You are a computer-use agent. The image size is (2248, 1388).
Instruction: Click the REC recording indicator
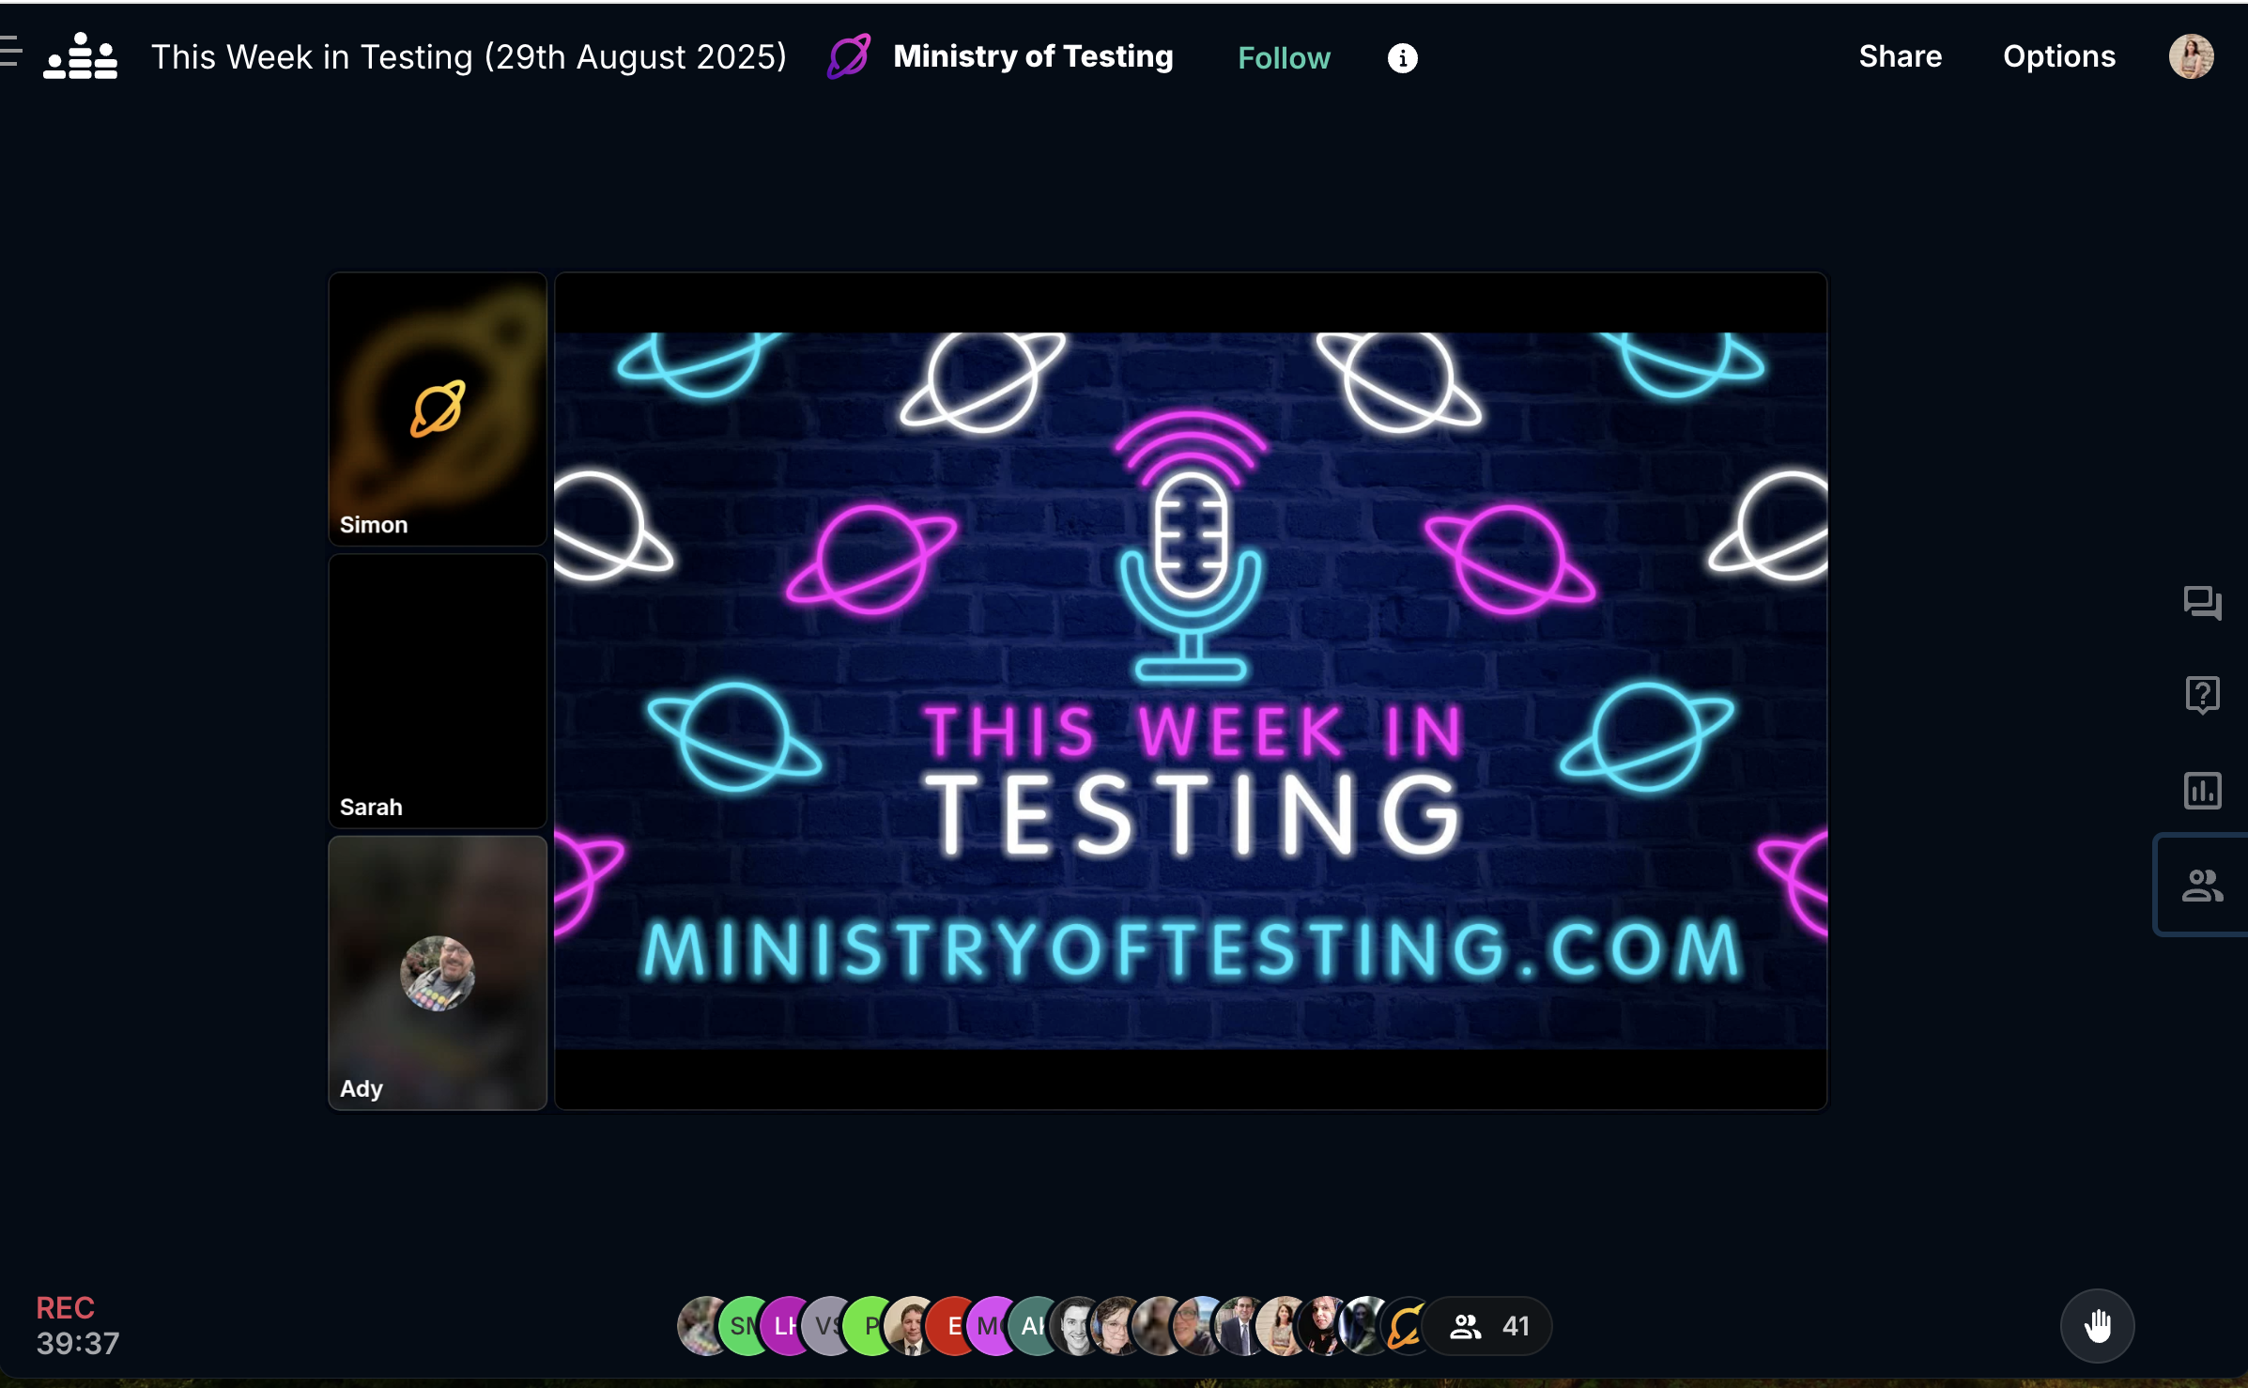point(65,1308)
